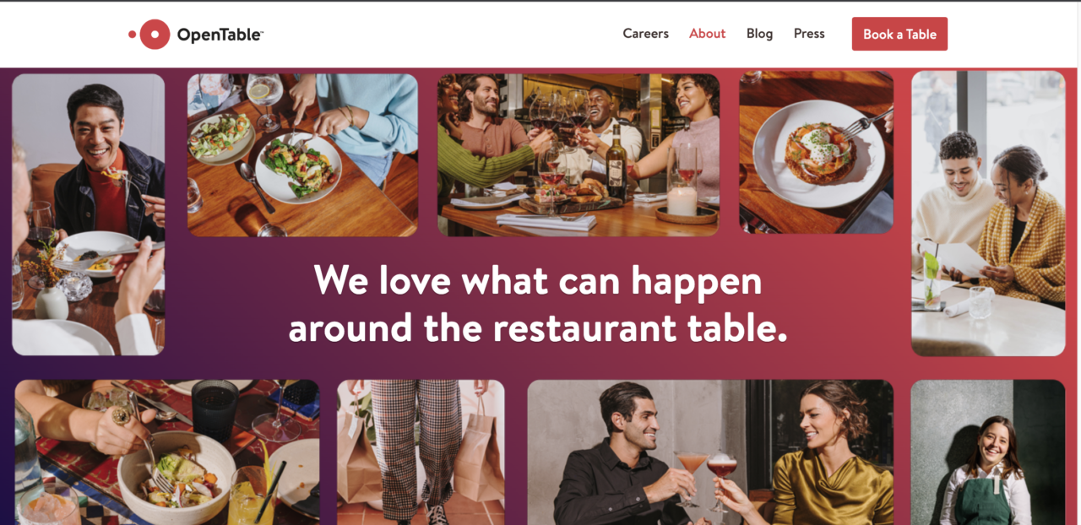Go to the Blog link
Viewport: 1081px width, 525px height.
(x=759, y=34)
